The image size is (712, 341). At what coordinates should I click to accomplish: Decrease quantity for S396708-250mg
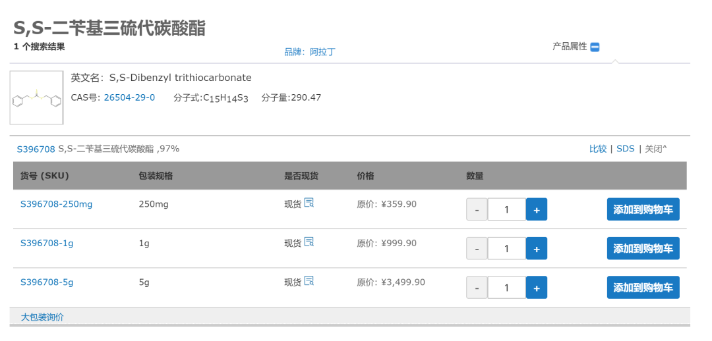[x=477, y=210]
